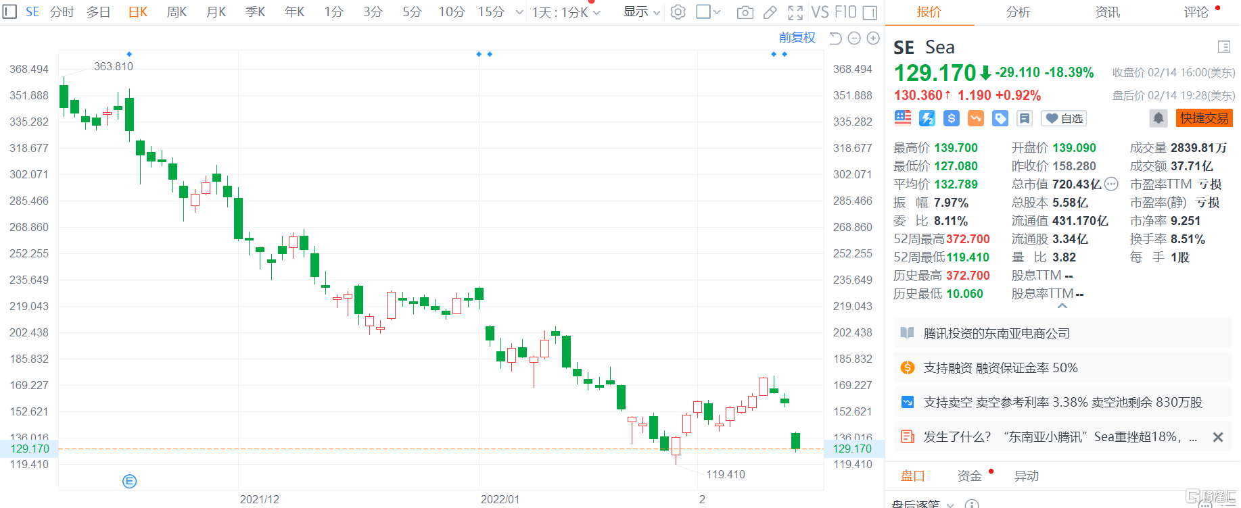Click the 快捷交易 quick trade button
This screenshot has height=508, width=1241.
[1204, 118]
